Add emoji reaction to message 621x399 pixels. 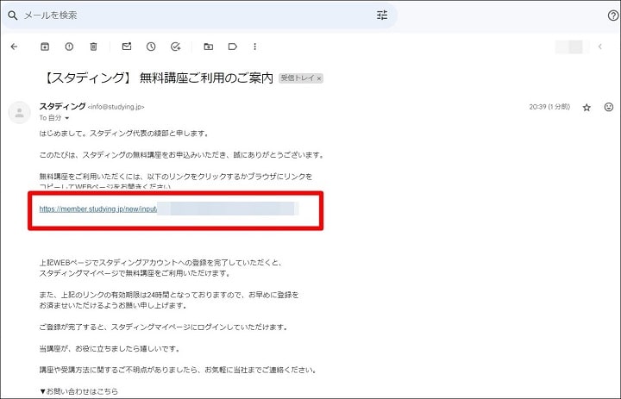coord(609,107)
